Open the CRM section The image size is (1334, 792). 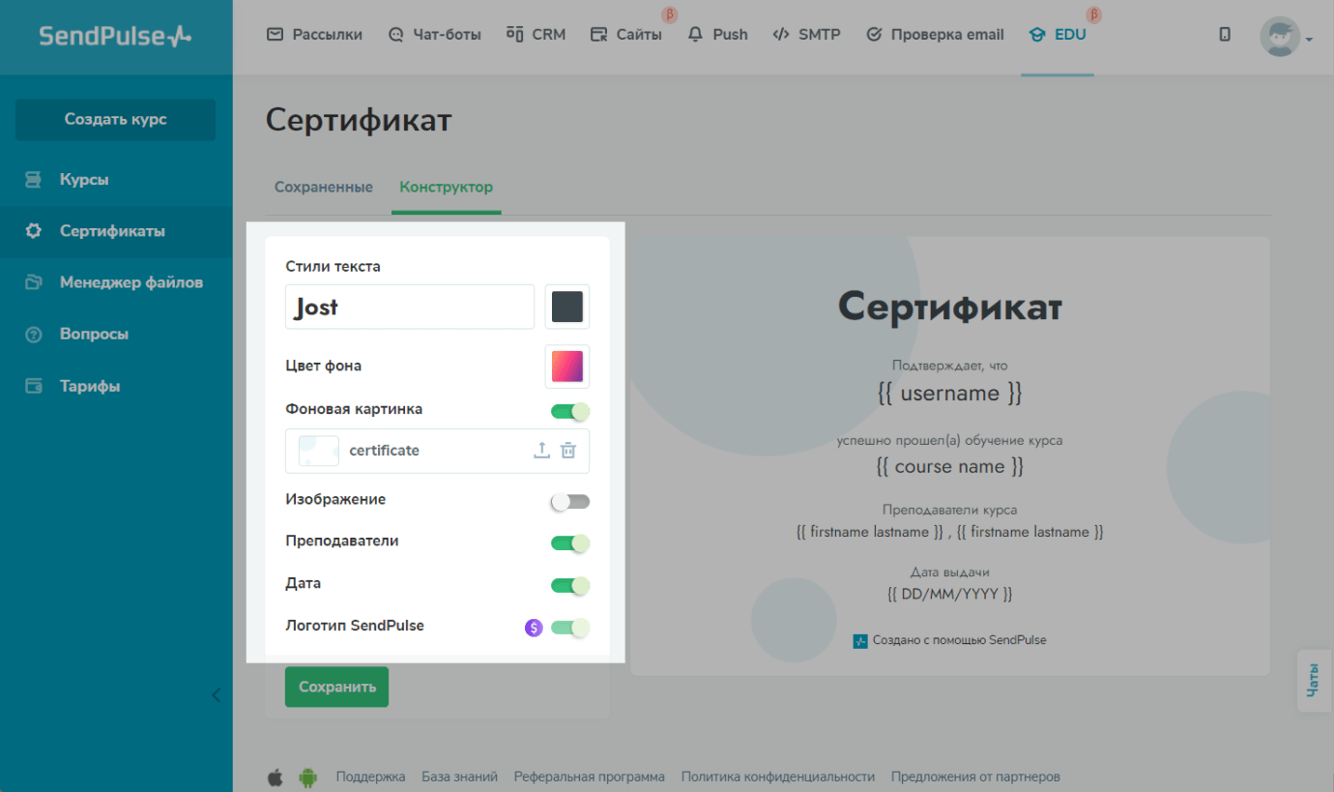[536, 35]
